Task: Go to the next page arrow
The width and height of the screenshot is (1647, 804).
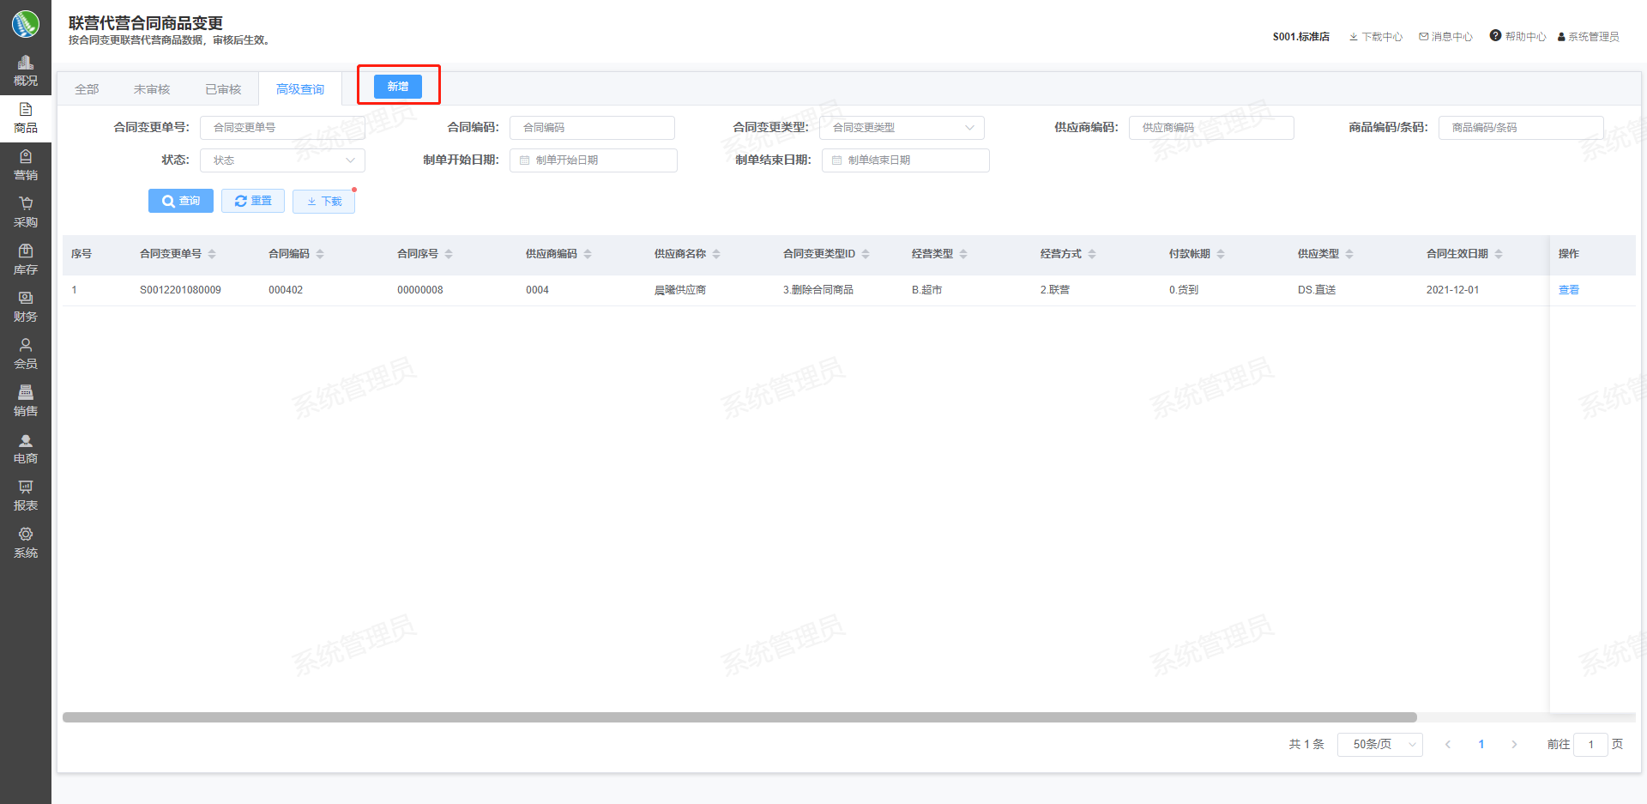Action: tap(1514, 745)
